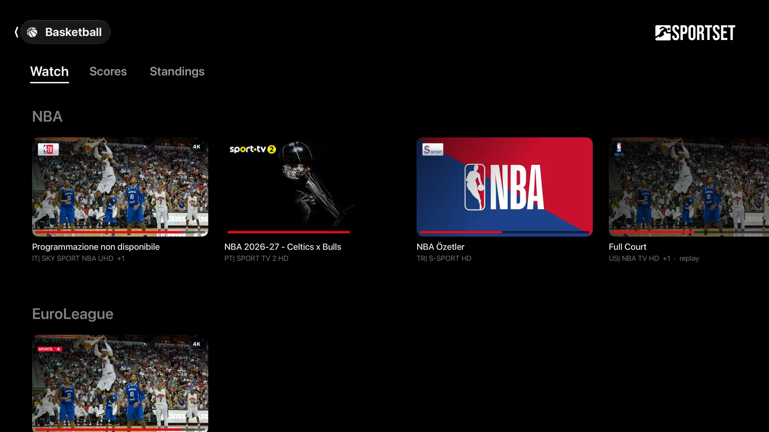Open the Basketball sport selector pill

pyautogui.click(x=66, y=32)
